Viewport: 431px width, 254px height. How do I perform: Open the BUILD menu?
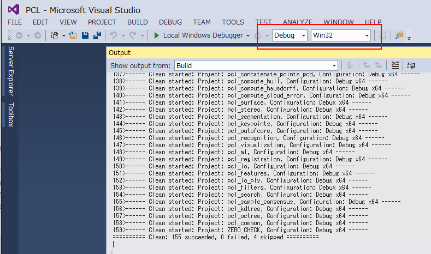(138, 22)
